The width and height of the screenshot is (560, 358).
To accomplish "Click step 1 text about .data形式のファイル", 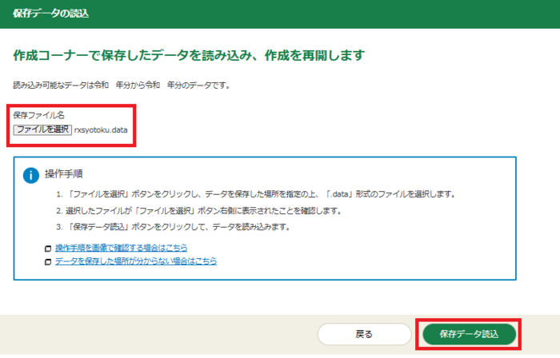I will [256, 194].
